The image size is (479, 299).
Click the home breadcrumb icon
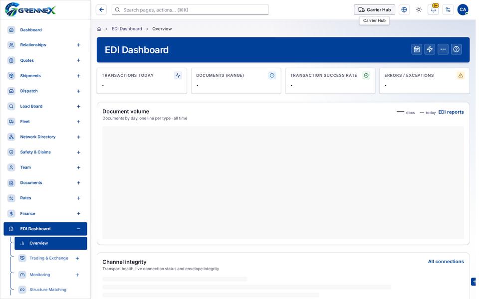pyautogui.click(x=99, y=29)
